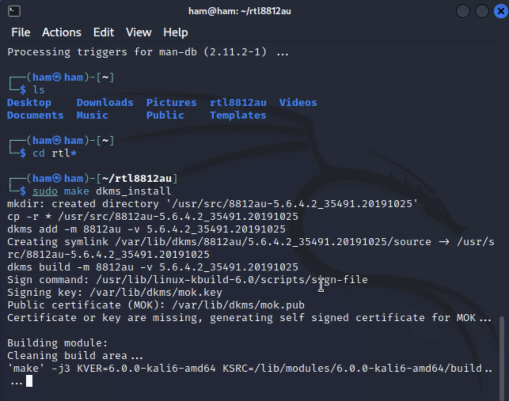Select the Downloads entry in ls output

[104, 102]
